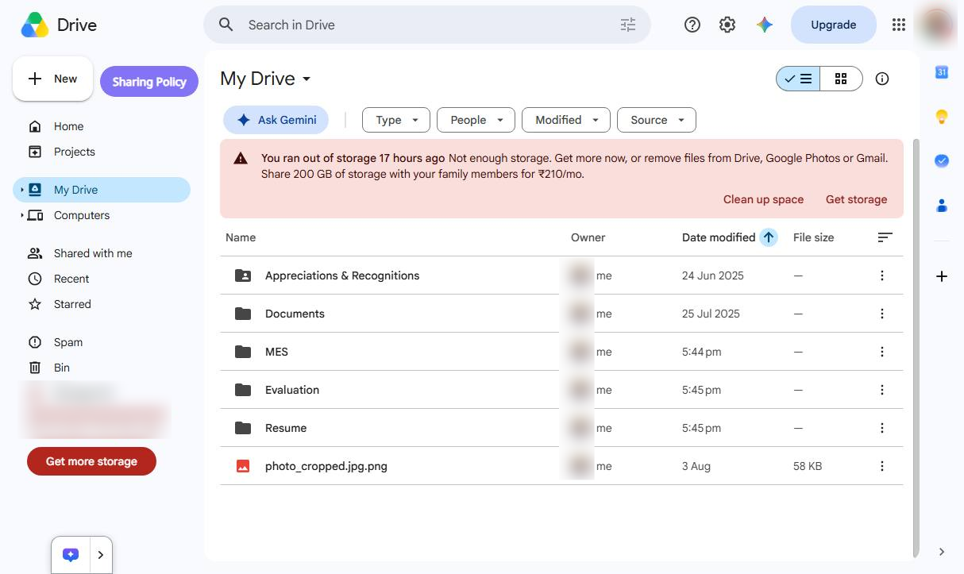Image resolution: width=964 pixels, height=574 pixels.
Task: Open Google Calendar side panel icon
Action: [942, 72]
